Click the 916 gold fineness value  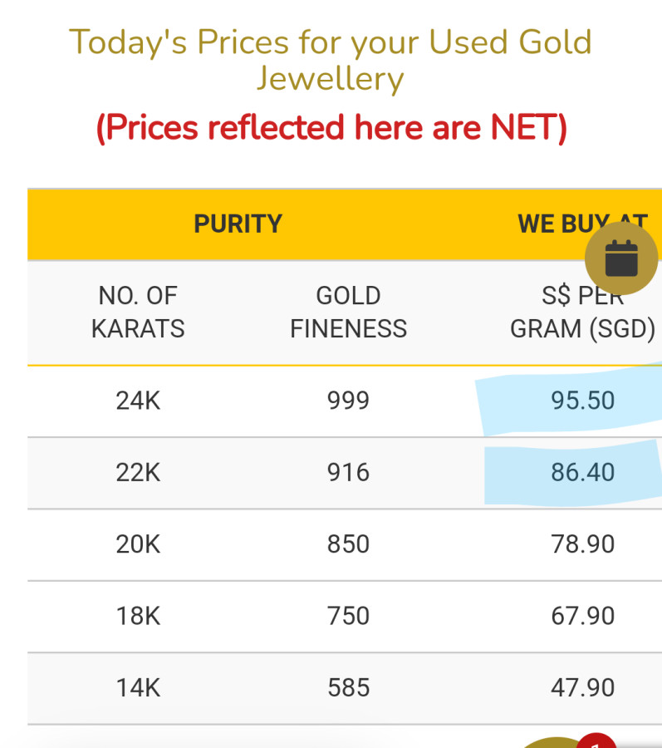[x=348, y=473]
